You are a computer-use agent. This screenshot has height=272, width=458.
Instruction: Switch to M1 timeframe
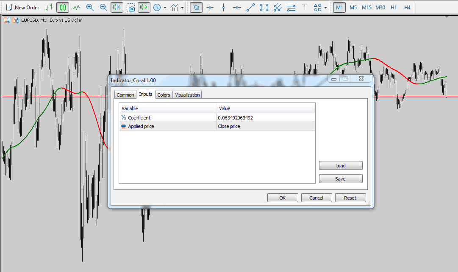coord(339,7)
